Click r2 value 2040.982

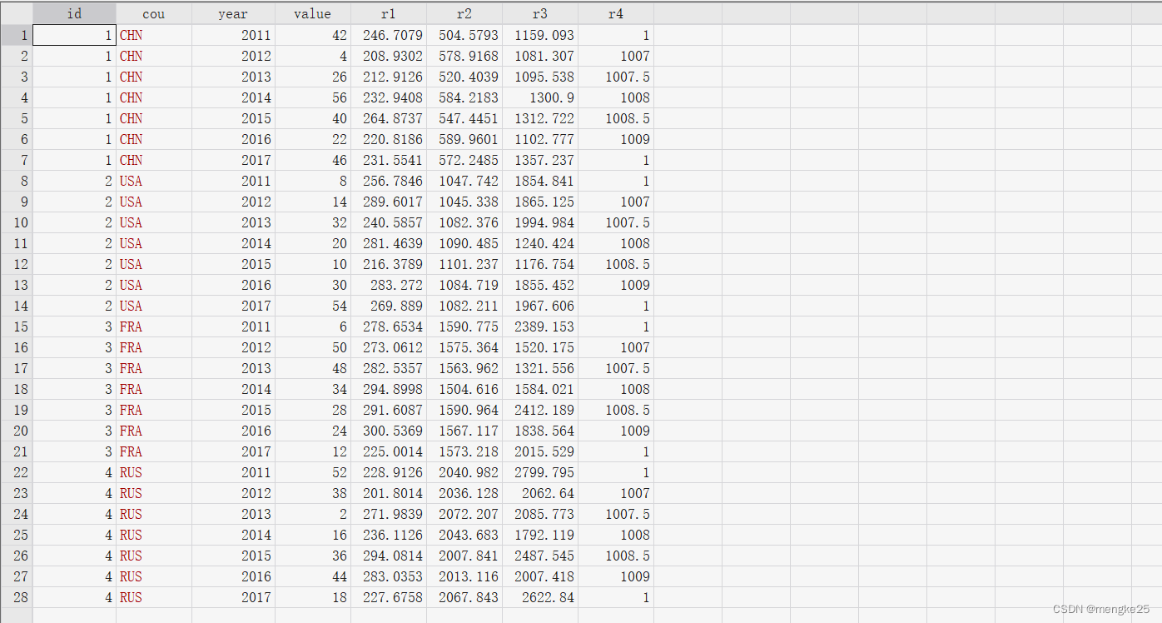464,472
